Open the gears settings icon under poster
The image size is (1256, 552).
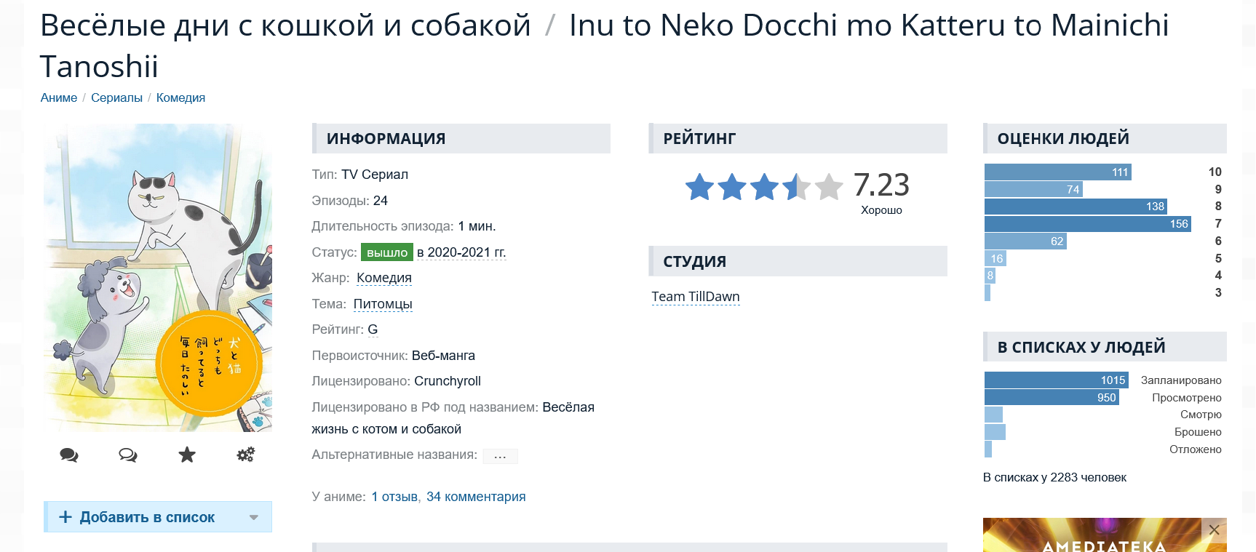(x=246, y=455)
